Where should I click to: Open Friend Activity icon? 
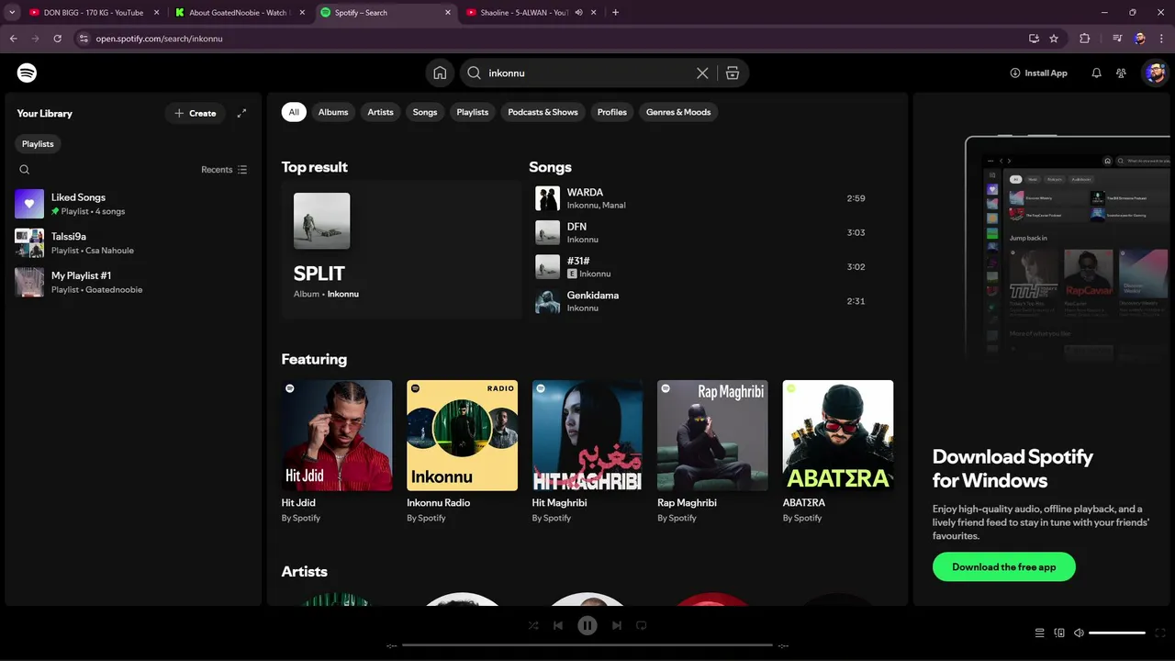click(1121, 73)
